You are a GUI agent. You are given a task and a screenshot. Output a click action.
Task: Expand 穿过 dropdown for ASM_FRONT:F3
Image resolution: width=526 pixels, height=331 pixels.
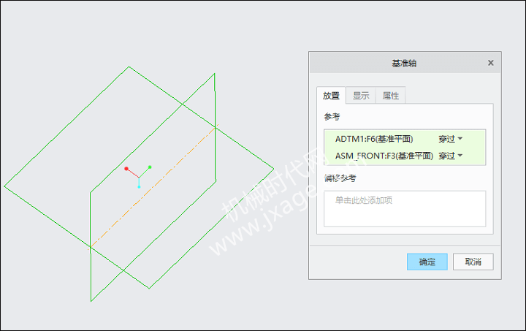pos(451,156)
